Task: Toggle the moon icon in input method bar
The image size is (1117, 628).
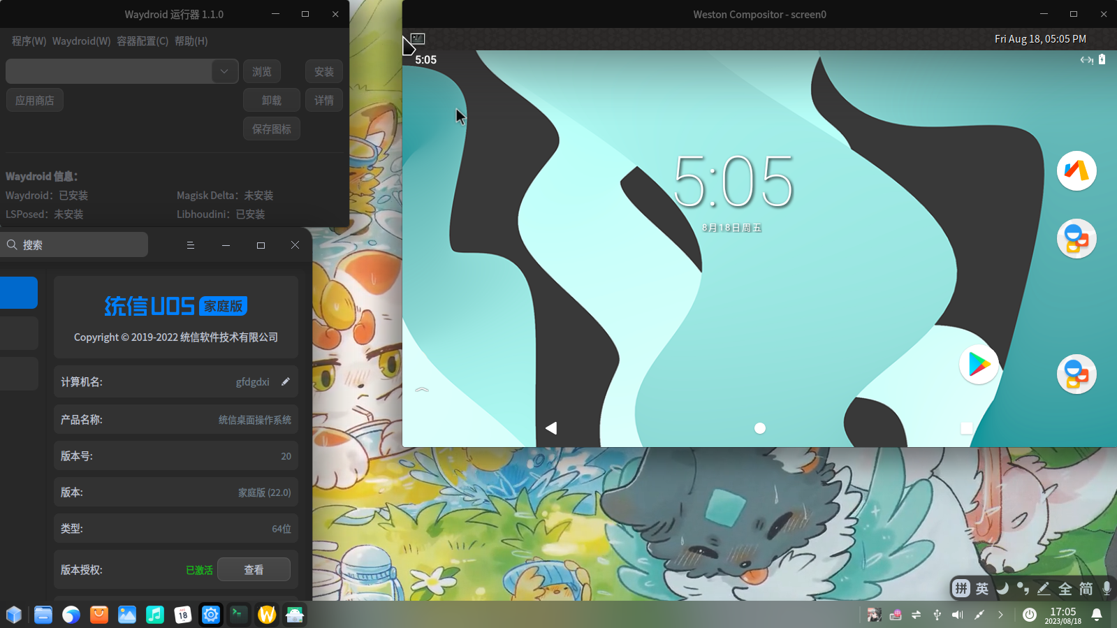Action: point(1002,588)
